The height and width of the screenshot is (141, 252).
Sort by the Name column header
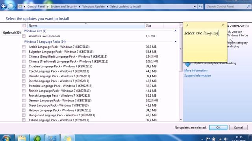tap(86, 25)
